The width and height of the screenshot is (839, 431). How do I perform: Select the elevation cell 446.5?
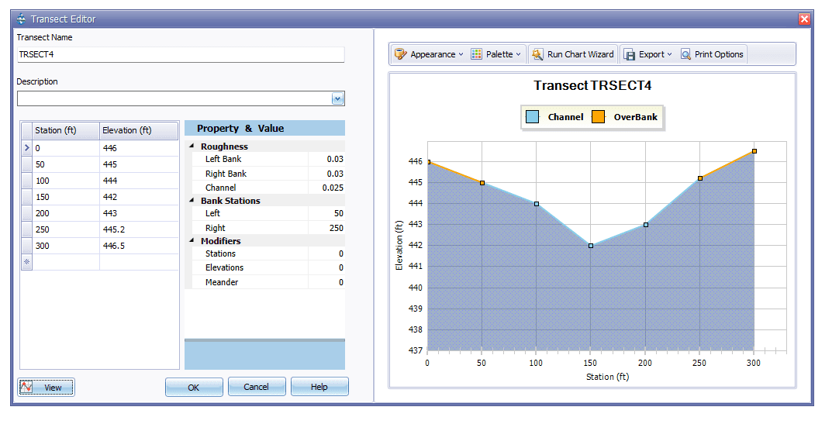tap(139, 246)
